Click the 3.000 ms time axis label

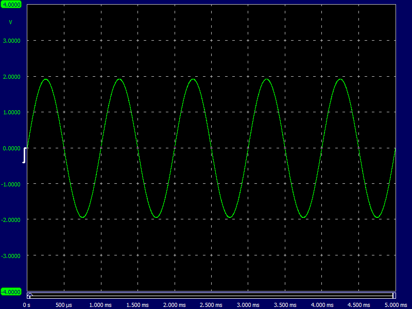coord(248,305)
